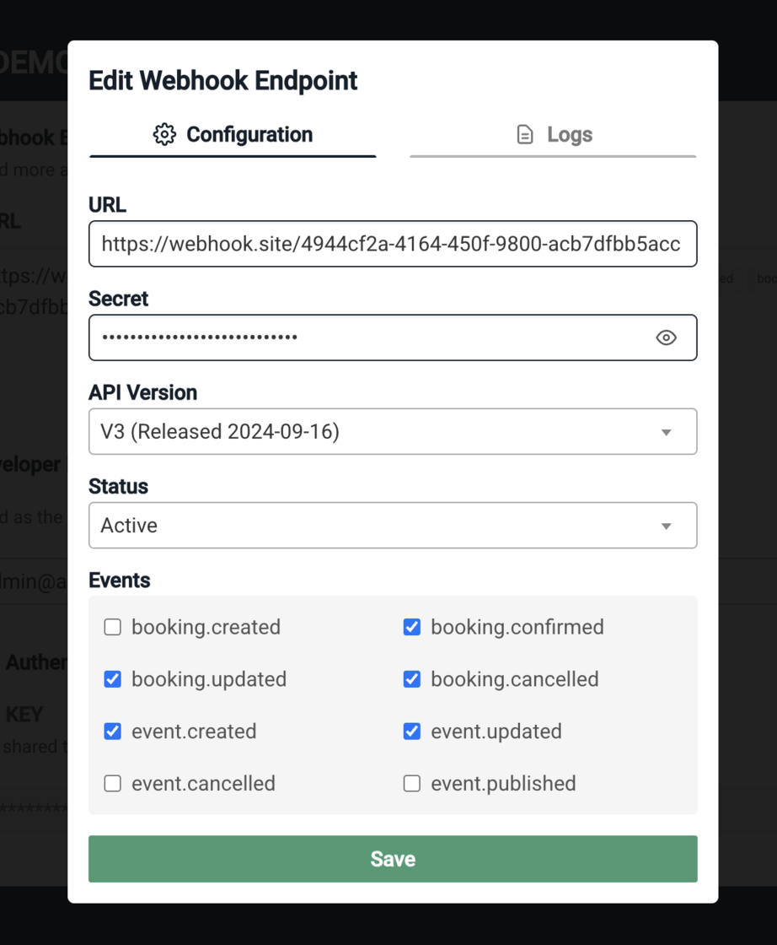This screenshot has height=945, width=777.
Task: Focus the Secret password field
Action: pyautogui.click(x=371, y=337)
